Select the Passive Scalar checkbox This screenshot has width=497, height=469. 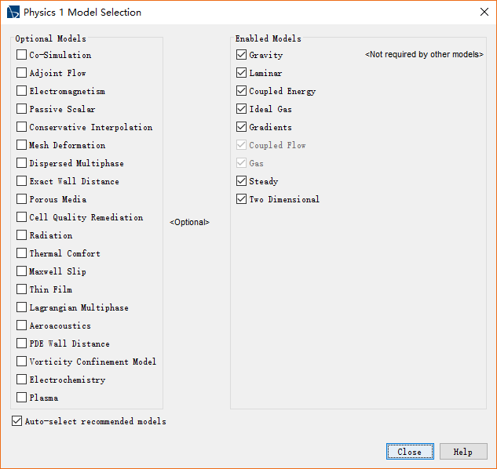click(22, 109)
